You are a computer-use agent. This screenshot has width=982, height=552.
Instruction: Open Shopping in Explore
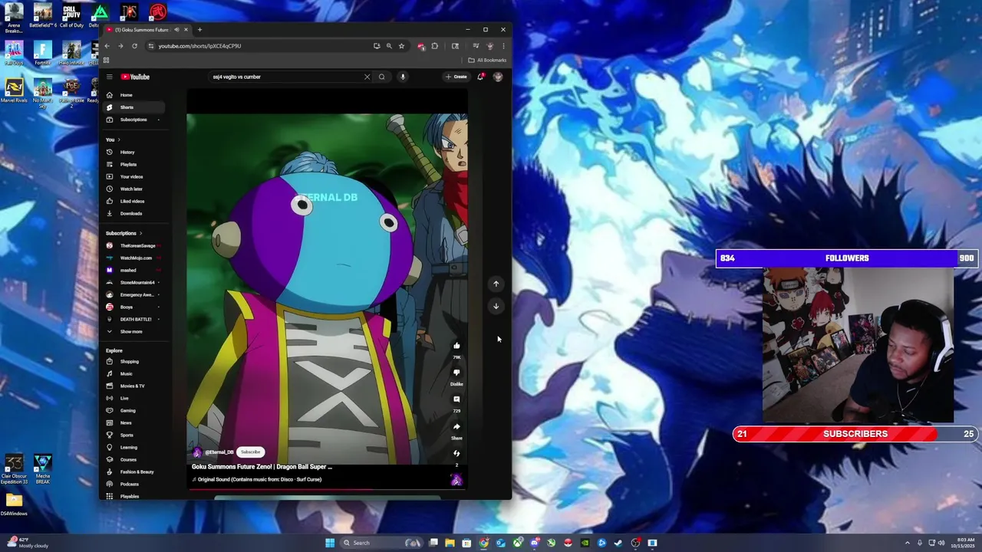point(134,361)
